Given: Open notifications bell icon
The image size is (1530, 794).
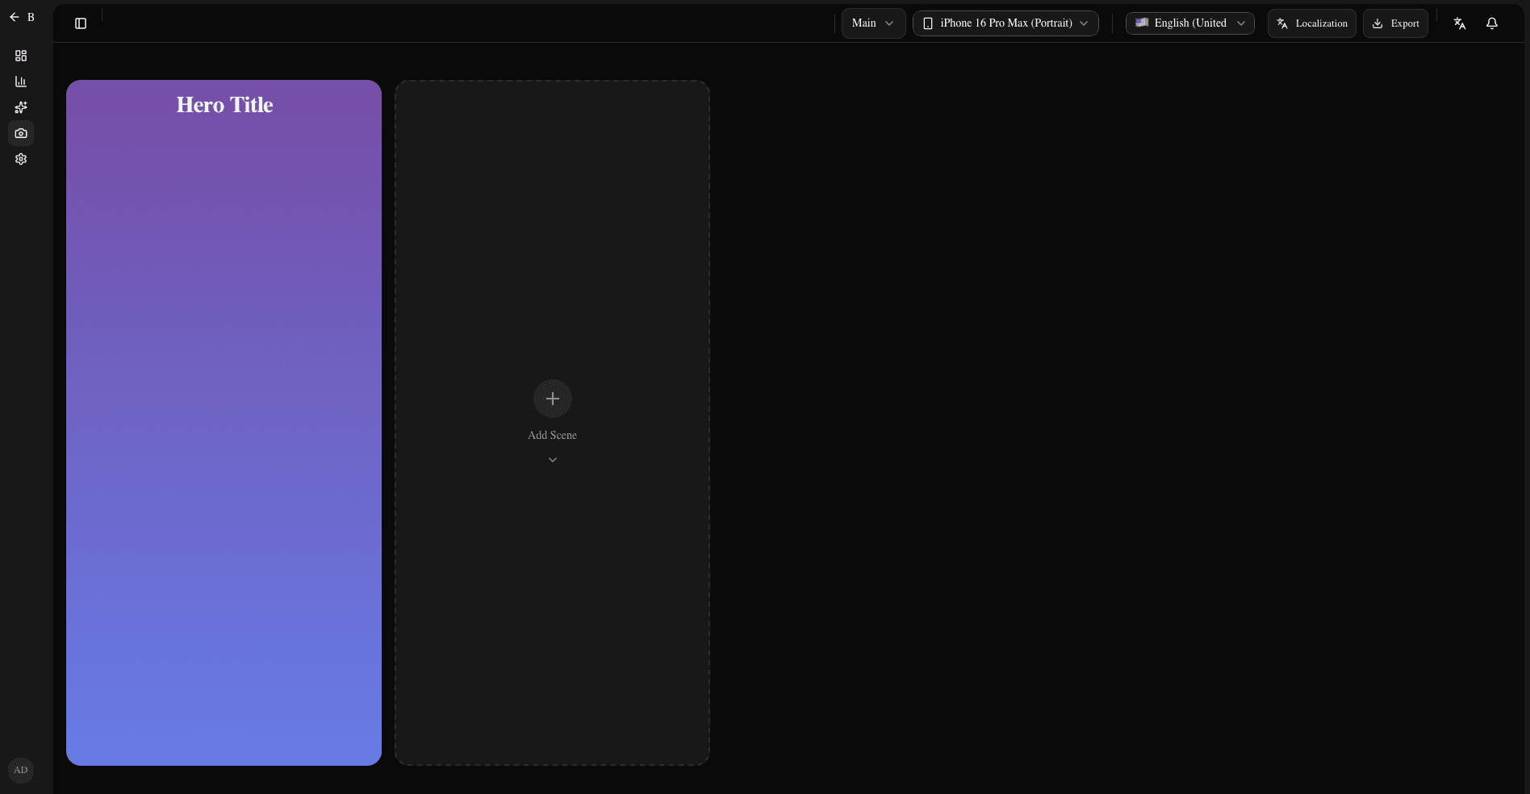Looking at the screenshot, I should pos(1492,23).
